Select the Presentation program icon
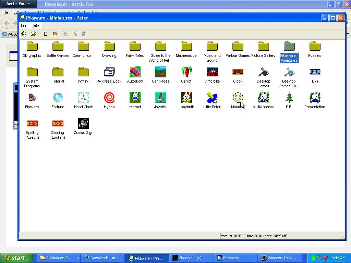 (x=315, y=101)
